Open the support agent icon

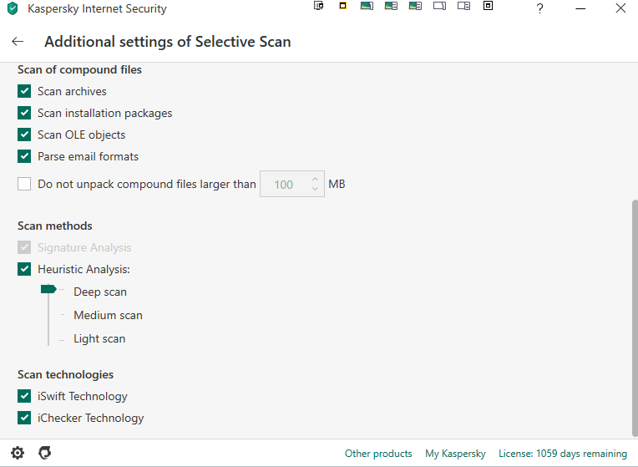[44, 453]
